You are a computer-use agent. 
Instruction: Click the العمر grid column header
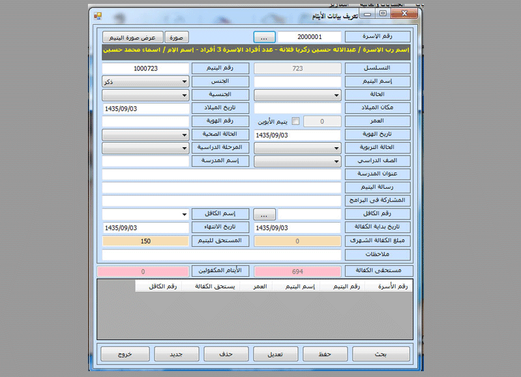pos(256,286)
